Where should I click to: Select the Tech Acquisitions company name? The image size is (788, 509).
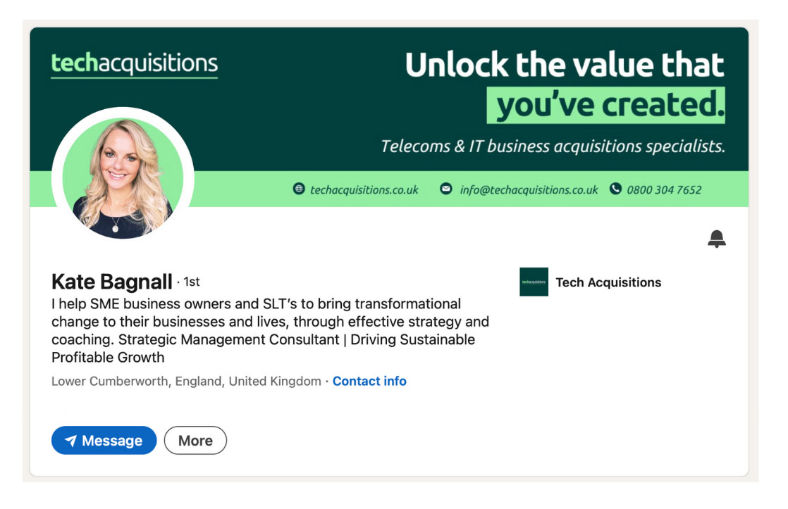click(608, 282)
